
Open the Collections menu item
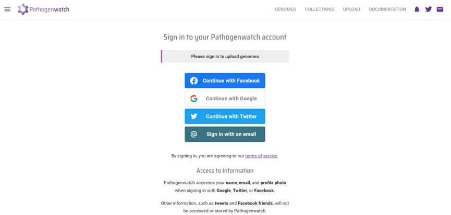click(320, 9)
